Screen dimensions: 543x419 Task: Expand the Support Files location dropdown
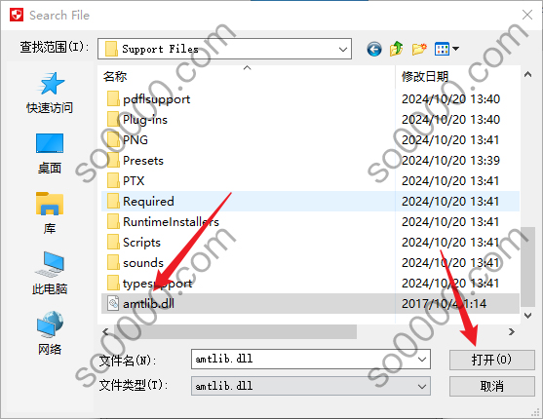(x=343, y=49)
